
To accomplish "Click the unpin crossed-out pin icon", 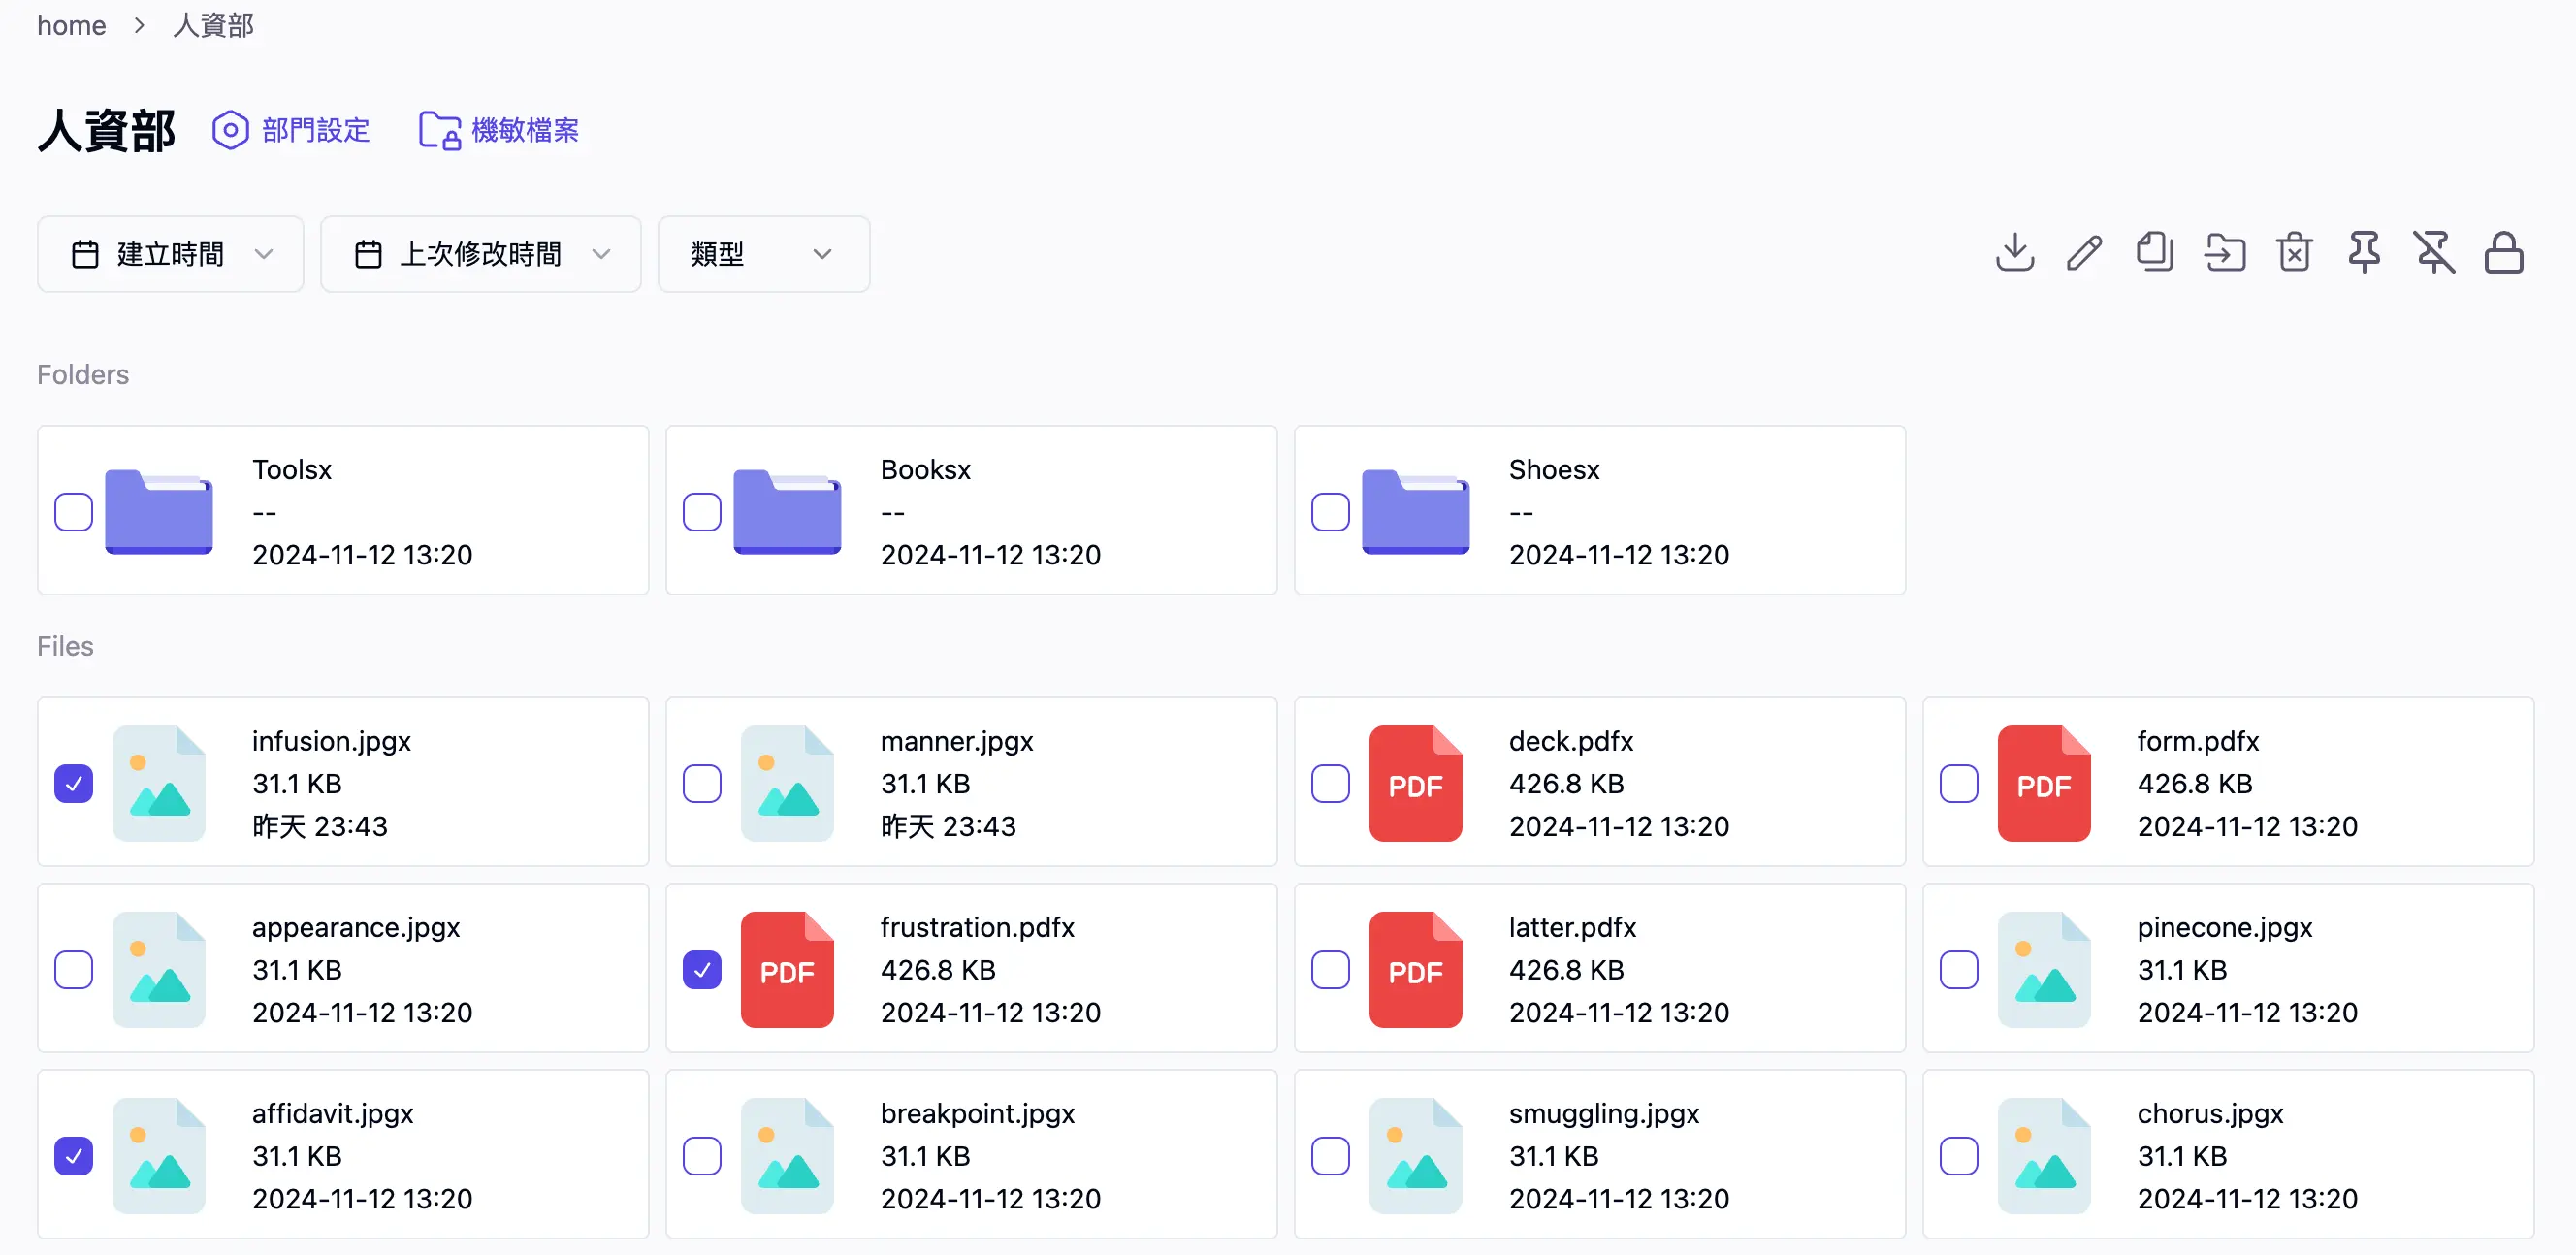I will [x=2434, y=253].
